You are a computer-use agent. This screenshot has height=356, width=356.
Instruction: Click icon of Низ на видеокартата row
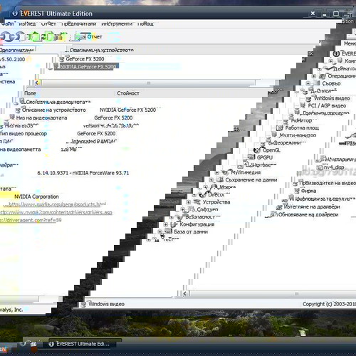click(12, 117)
